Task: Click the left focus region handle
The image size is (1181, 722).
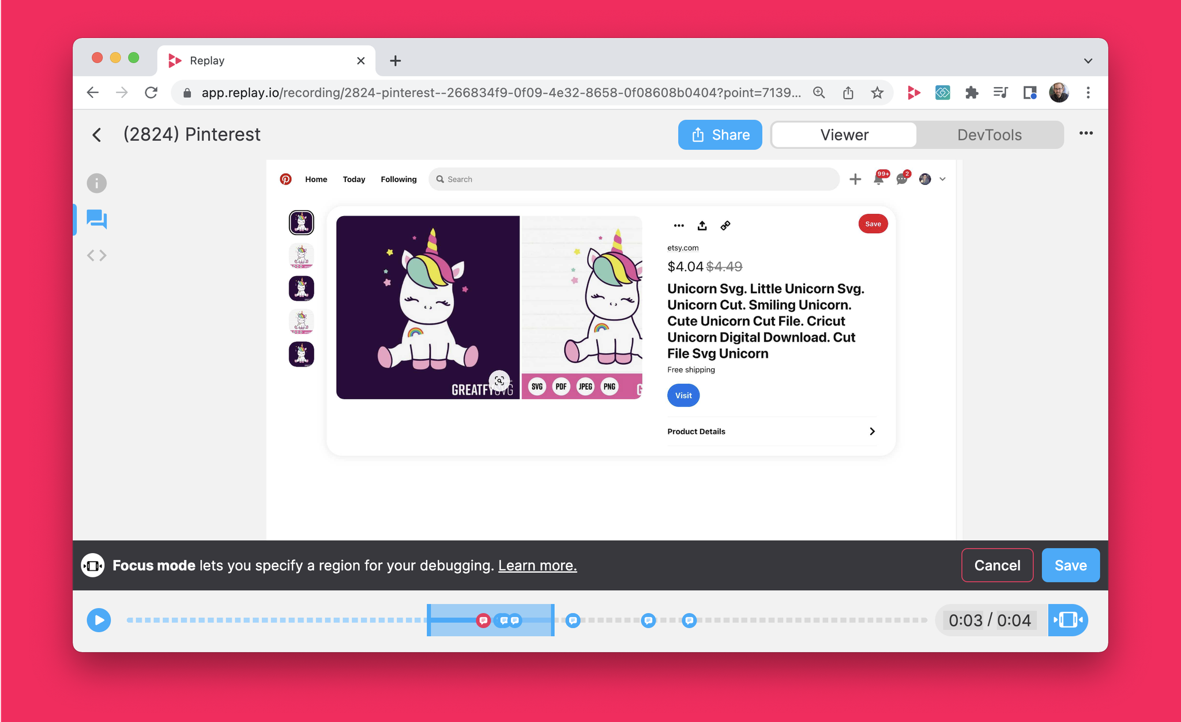Action: pos(428,620)
